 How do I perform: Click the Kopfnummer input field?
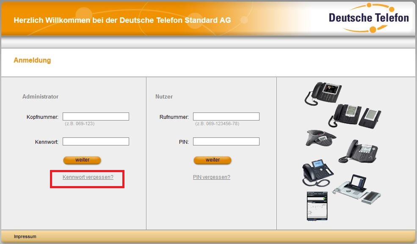(x=96, y=117)
